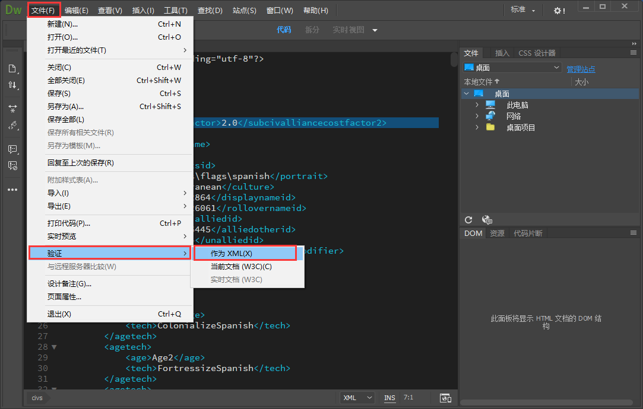Viewport: 643px width, 409px height.
Task: Switch to the 资源 tab
Action: point(497,234)
